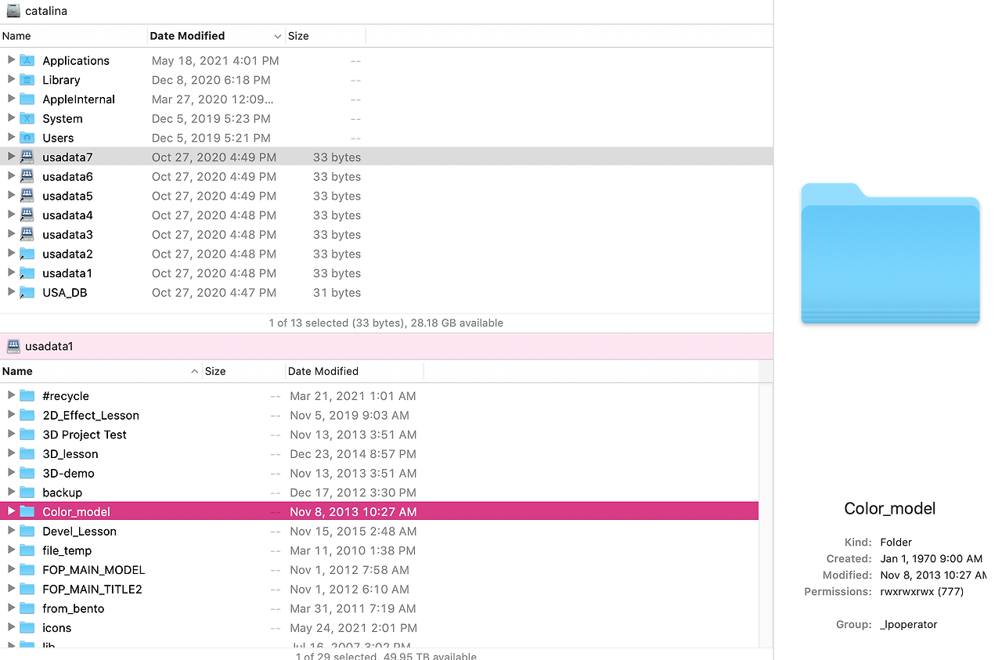The image size is (1002, 660).
Task: Click 'May 24, 2021 2:01 PM' date of icons
Action: pyautogui.click(x=353, y=628)
